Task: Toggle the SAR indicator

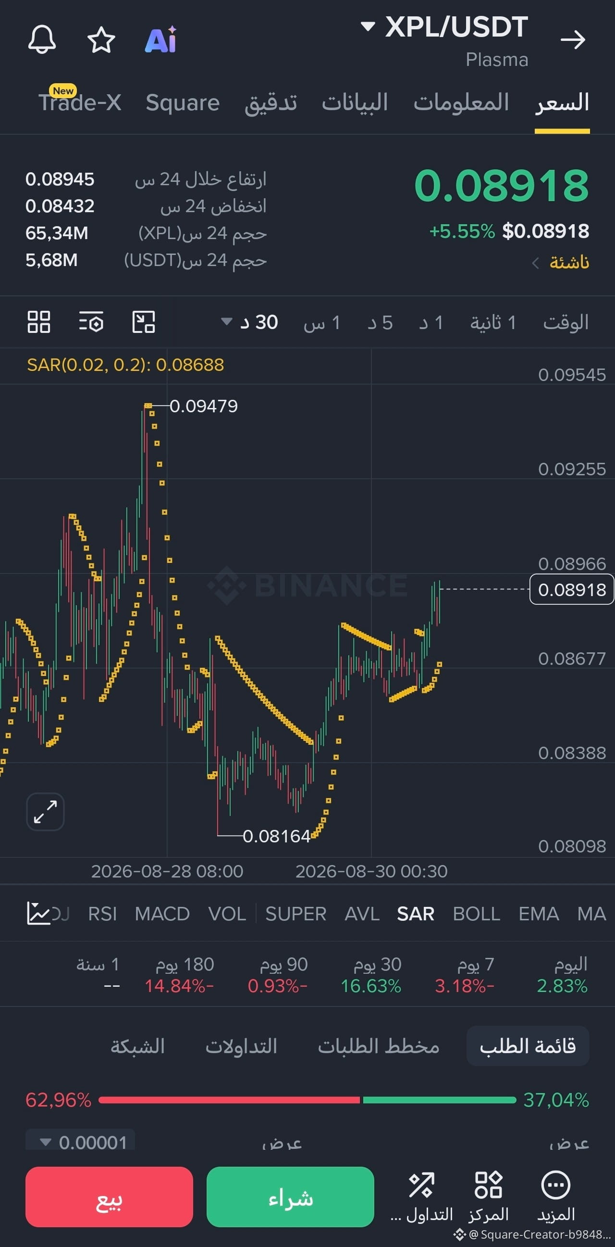Action: [x=415, y=914]
